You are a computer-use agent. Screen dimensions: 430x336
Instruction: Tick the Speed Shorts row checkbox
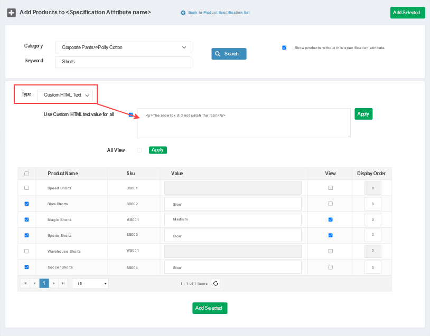click(x=27, y=188)
